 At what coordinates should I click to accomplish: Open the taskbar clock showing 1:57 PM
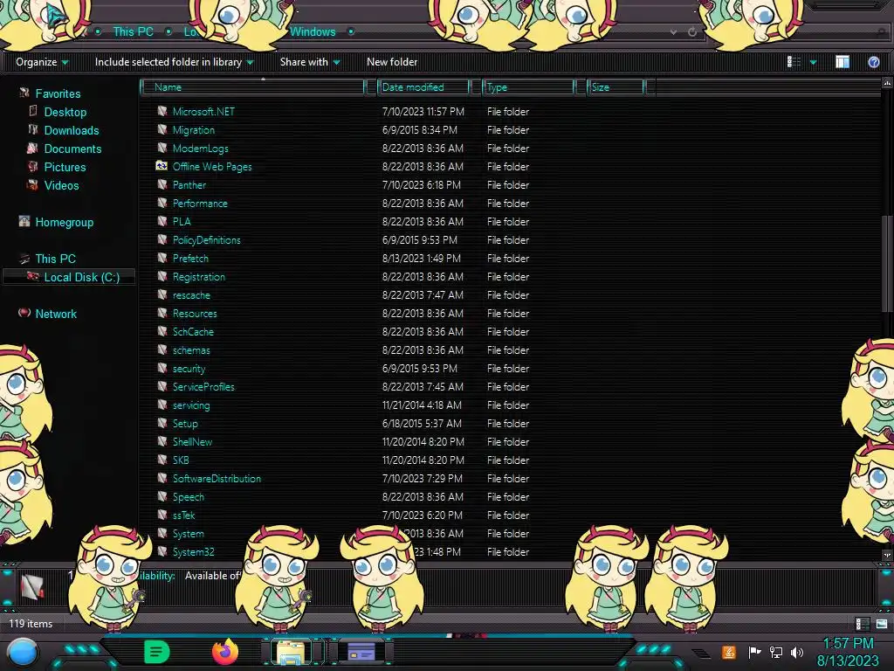pos(848,652)
